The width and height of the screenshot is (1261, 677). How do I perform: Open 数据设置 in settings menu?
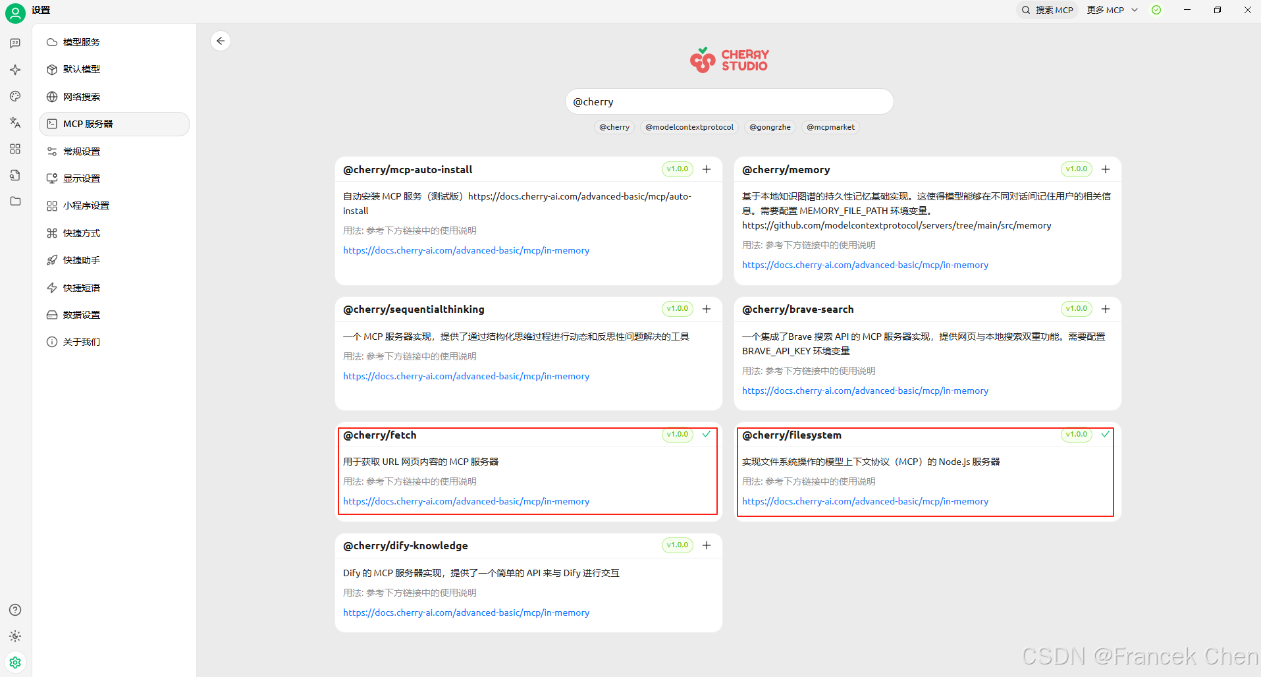tap(81, 315)
